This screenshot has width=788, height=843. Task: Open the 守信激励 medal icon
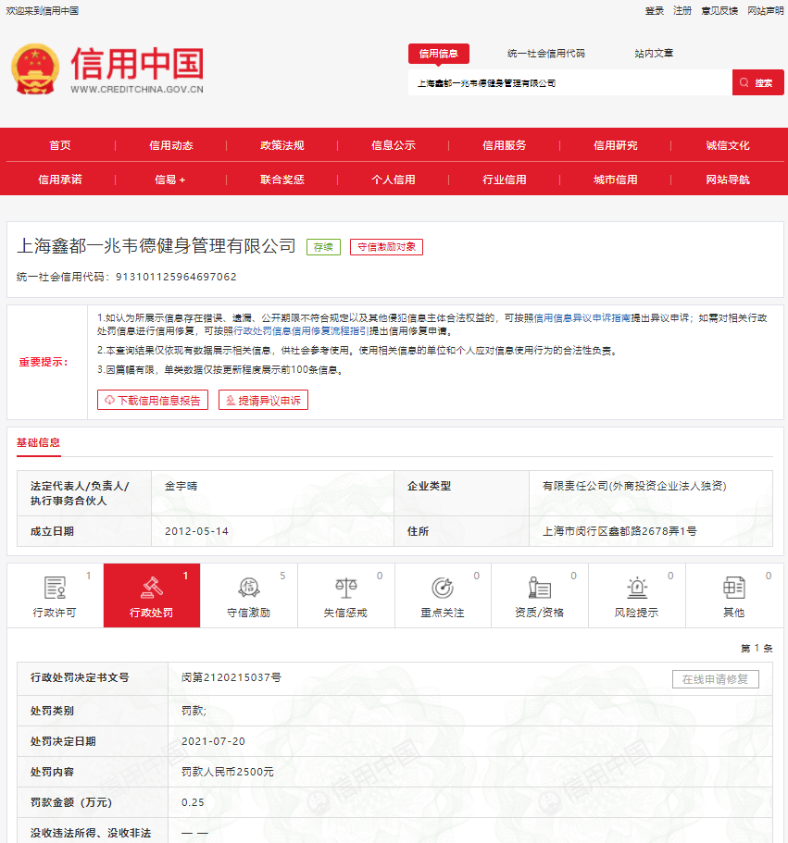click(x=248, y=586)
